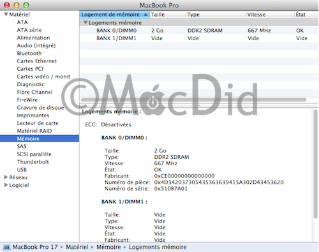Image resolution: width=319 pixels, height=252 pixels.
Task: Select Thunderbolt in the sidebar
Action: click(33, 162)
